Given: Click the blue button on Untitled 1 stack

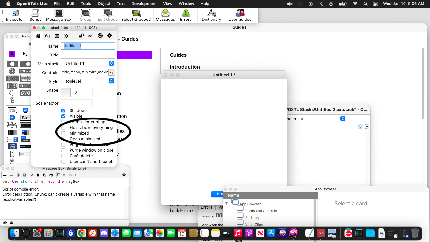Looking at the screenshot, I should click(217, 194).
